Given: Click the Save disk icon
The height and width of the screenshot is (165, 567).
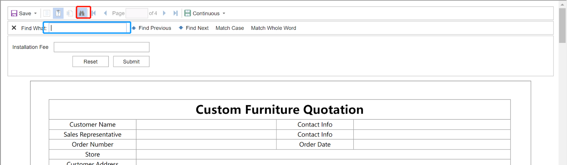Looking at the screenshot, I should point(14,13).
